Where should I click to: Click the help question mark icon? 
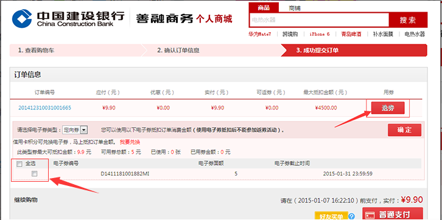(351, 216)
